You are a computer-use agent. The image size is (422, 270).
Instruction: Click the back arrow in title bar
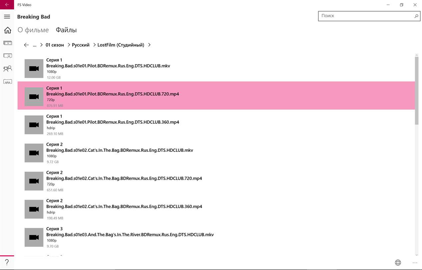pos(7,5)
